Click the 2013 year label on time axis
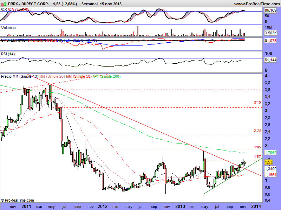The height and width of the screenshot is (210, 281). tap(180, 206)
